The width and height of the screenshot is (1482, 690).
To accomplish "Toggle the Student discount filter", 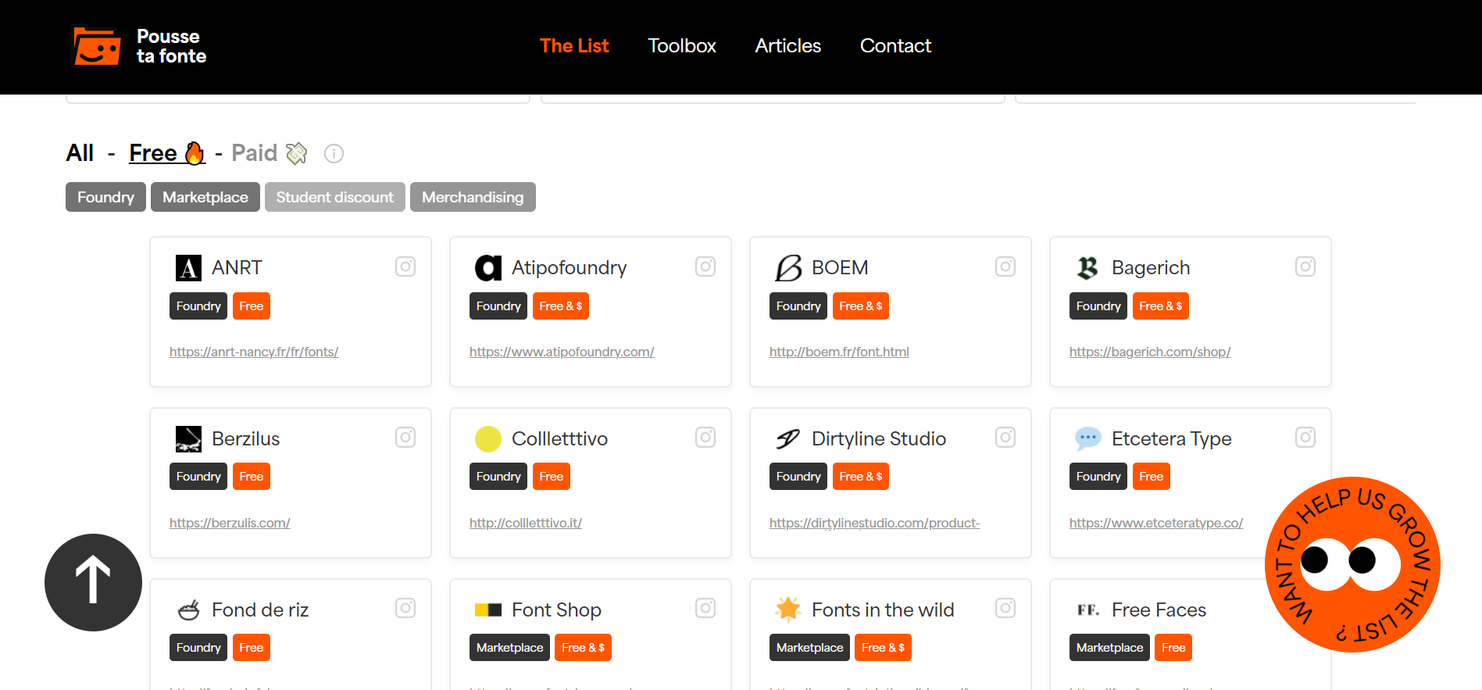I will (334, 197).
